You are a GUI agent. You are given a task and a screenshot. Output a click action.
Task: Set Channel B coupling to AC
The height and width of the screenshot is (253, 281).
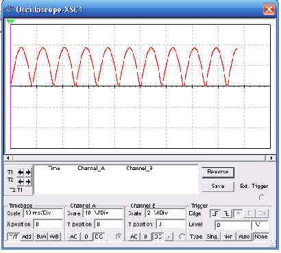[x=134, y=237]
